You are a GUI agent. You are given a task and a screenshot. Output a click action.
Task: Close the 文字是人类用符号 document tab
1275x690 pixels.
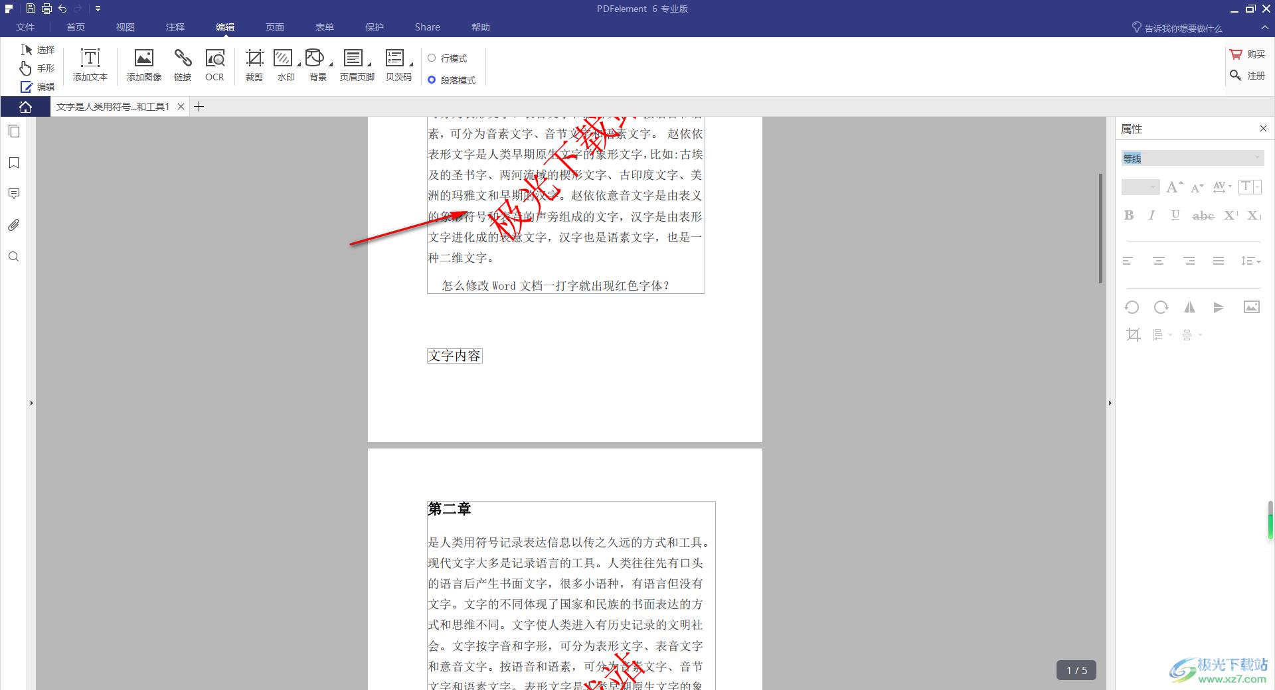click(181, 107)
